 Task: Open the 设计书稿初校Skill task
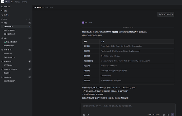(x=9, y=34)
